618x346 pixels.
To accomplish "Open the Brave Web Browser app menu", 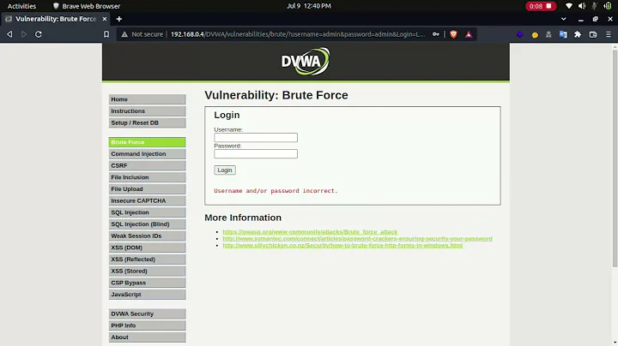I will point(87,6).
